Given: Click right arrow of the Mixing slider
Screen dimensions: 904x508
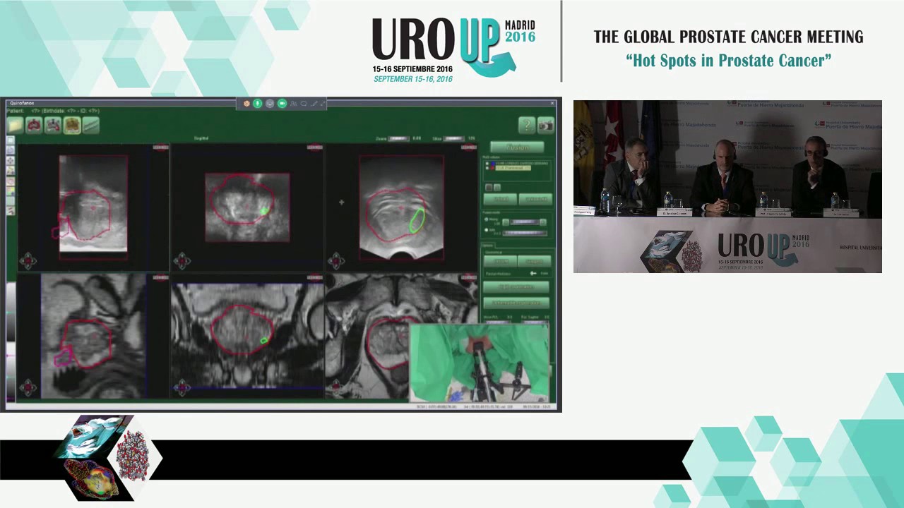Looking at the screenshot, I should [543, 222].
